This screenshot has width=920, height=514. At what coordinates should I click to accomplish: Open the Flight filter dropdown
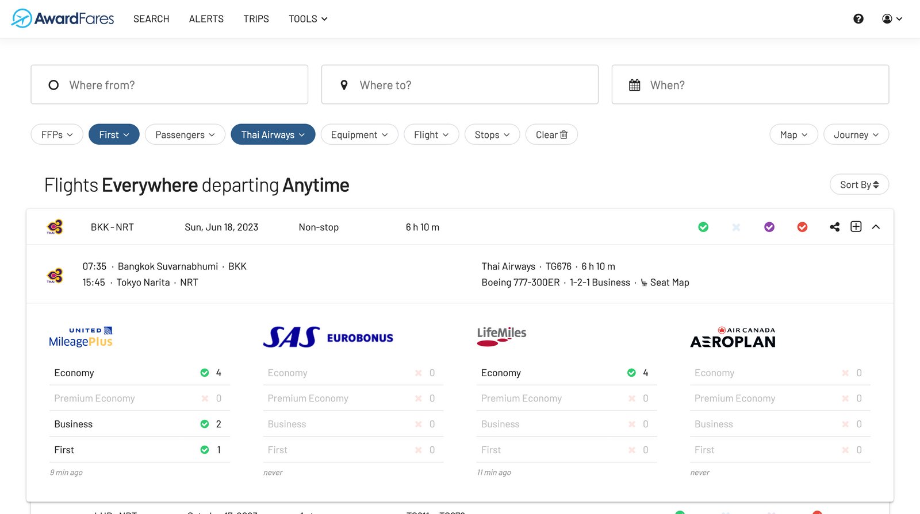431,134
